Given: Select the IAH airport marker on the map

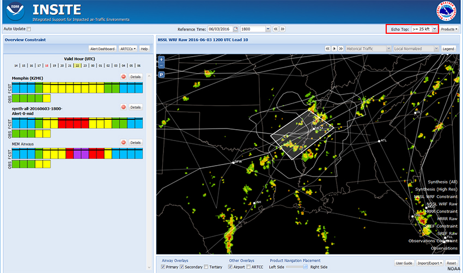Looking at the screenshot, I should [x=254, y=203].
